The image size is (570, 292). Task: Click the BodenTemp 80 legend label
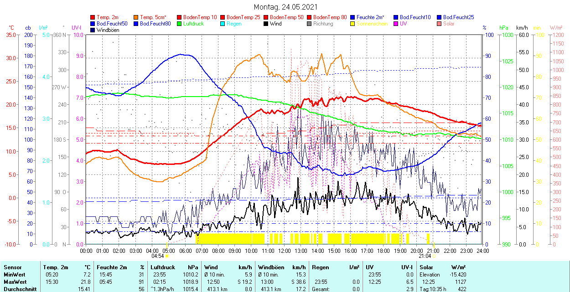(x=330, y=17)
